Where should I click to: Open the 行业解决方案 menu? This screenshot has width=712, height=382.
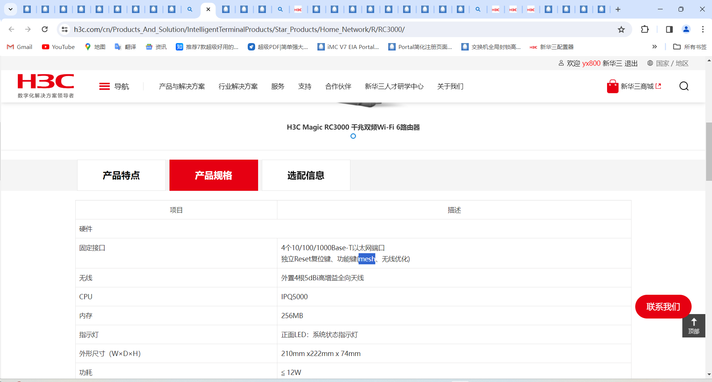pos(238,86)
